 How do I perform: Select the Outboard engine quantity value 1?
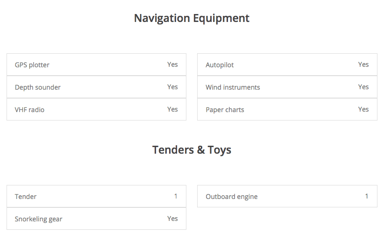(x=367, y=196)
